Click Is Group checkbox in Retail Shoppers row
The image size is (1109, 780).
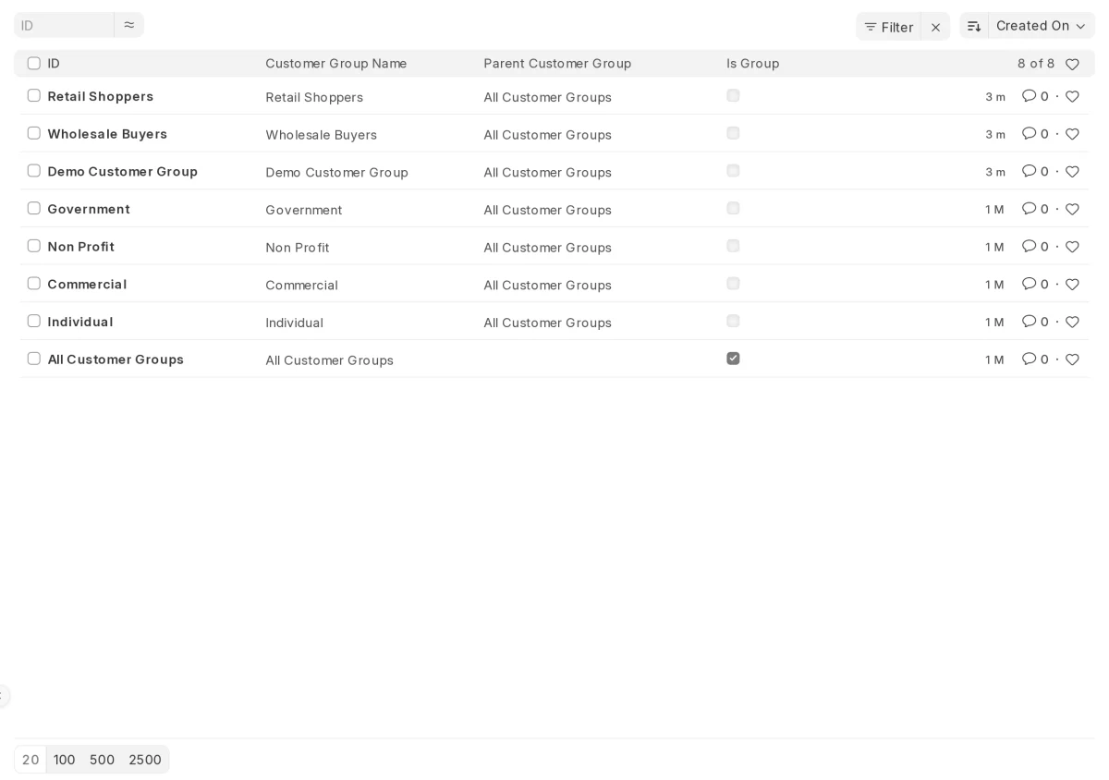(x=733, y=95)
